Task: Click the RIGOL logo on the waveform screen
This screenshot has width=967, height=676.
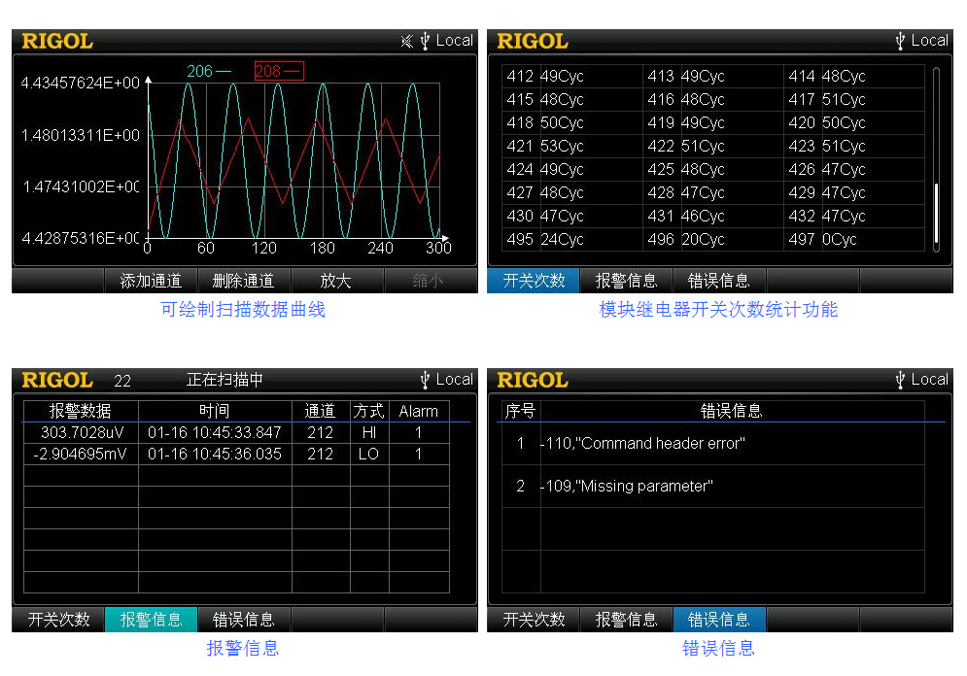Action: tap(57, 41)
